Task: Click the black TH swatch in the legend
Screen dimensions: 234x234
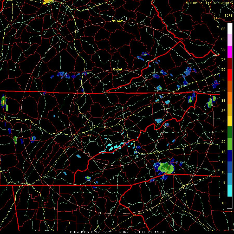Action: pos(230,202)
